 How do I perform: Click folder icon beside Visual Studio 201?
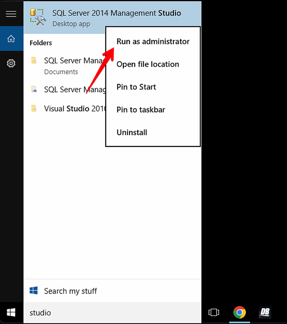(34, 108)
